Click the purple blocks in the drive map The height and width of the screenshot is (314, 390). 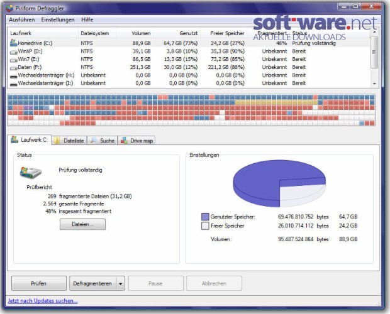[x=28, y=107]
